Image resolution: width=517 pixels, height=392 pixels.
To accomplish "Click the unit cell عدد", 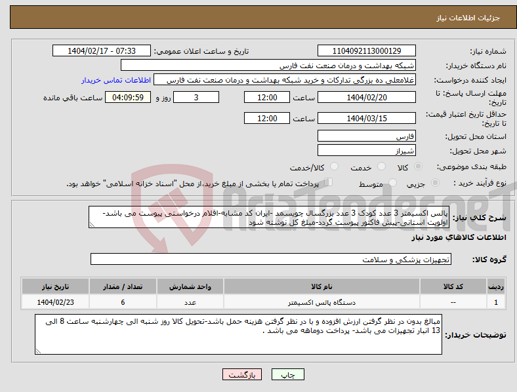I will (190, 302).
